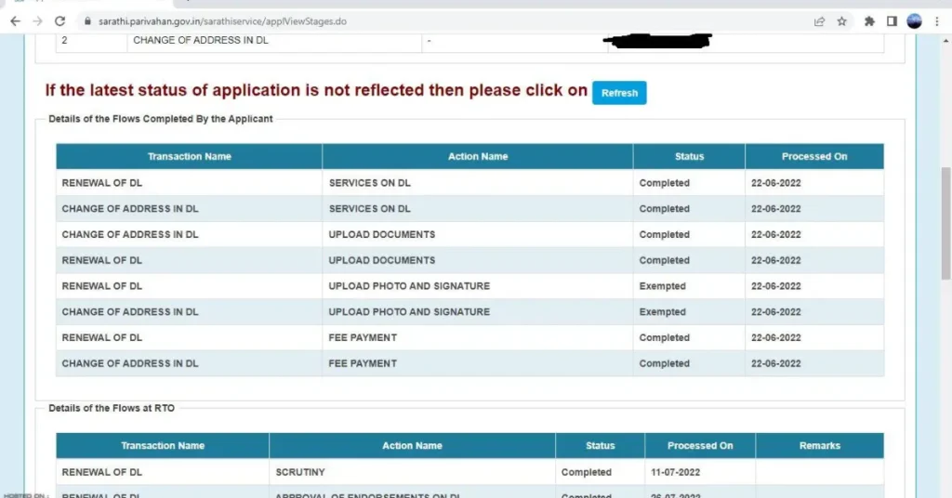Click Remarks header in RTO table
952x498 pixels.
click(820, 446)
